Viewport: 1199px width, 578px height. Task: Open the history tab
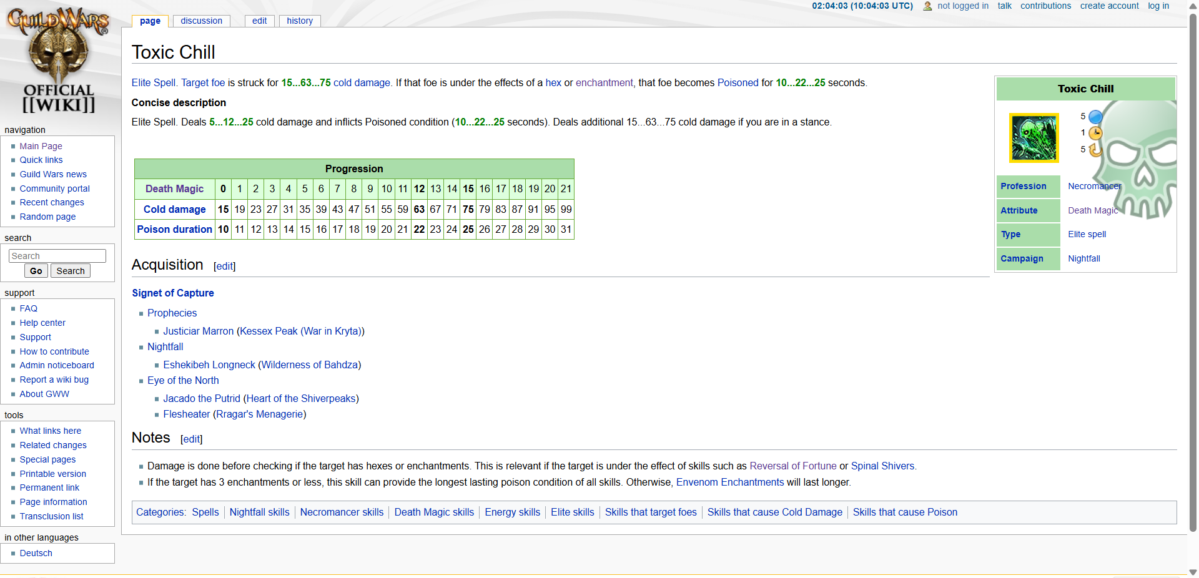[x=300, y=21]
